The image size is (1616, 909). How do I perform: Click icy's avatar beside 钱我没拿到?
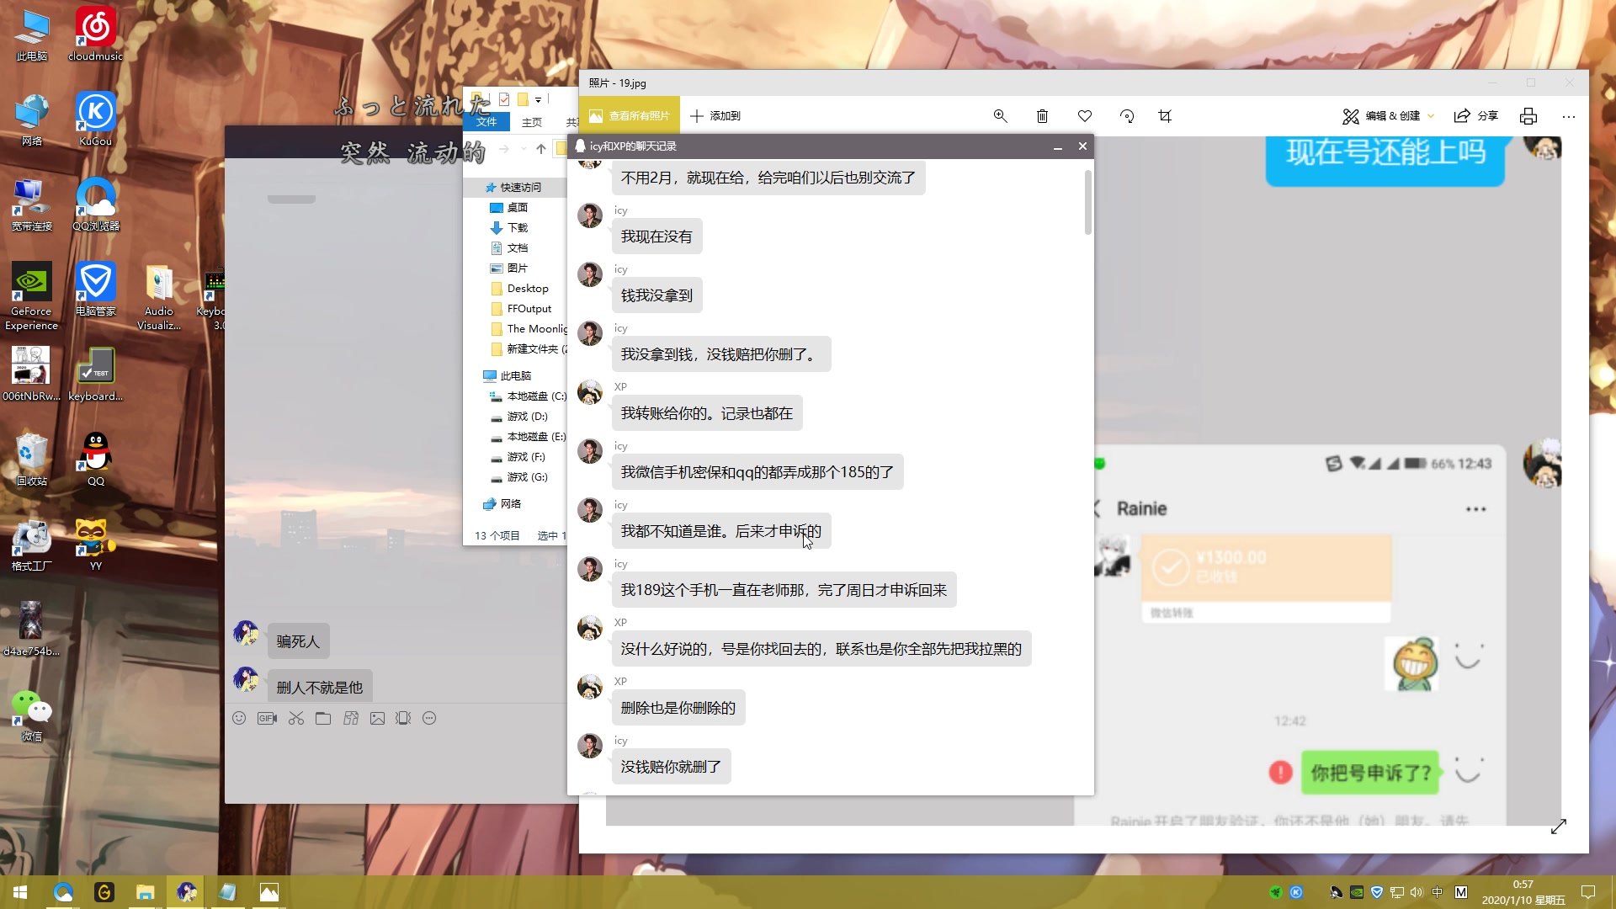point(590,274)
